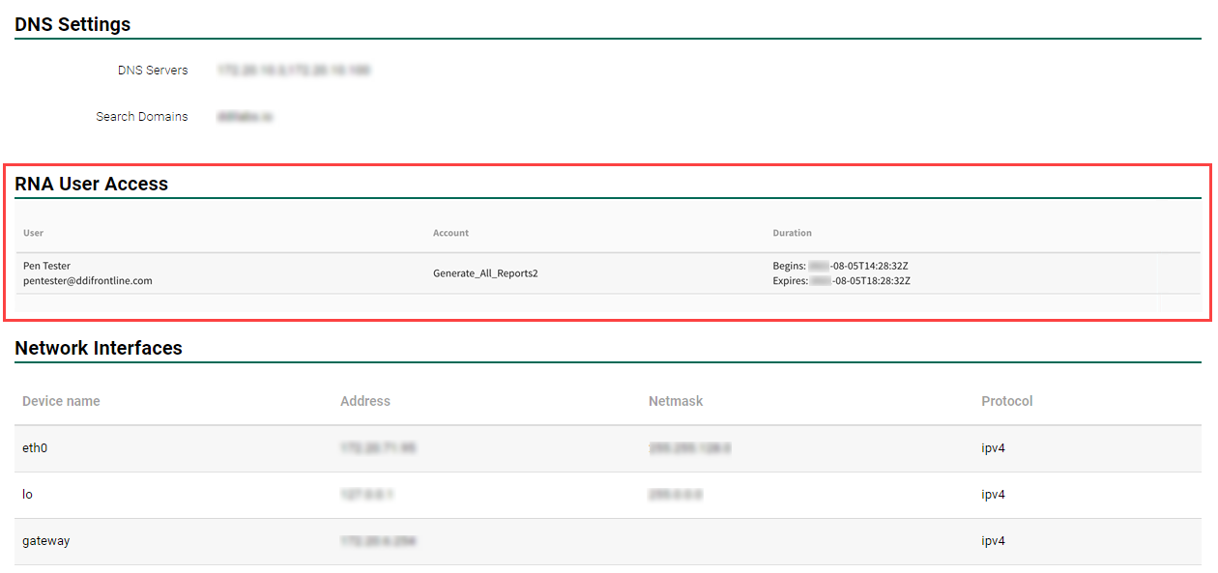Click the Duration column header
This screenshot has height=573, width=1218.
(792, 233)
